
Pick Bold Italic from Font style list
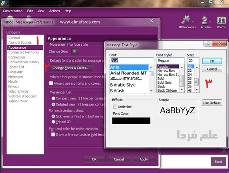coord(165,82)
